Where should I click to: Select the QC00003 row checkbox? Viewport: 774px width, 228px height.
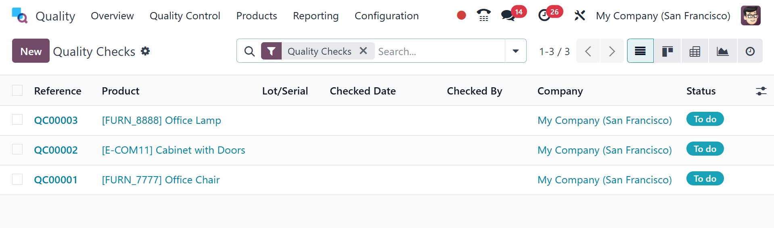click(x=17, y=120)
